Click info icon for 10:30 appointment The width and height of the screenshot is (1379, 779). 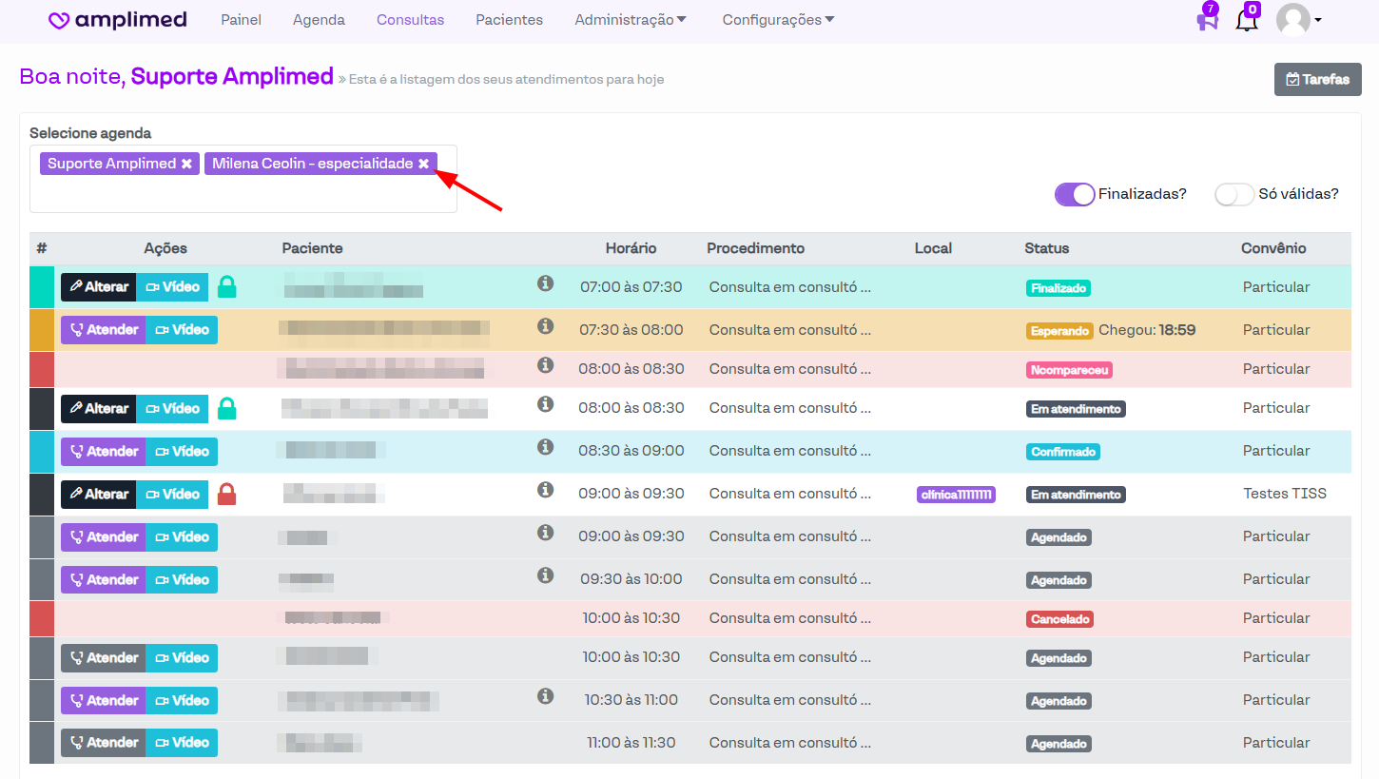tap(545, 696)
